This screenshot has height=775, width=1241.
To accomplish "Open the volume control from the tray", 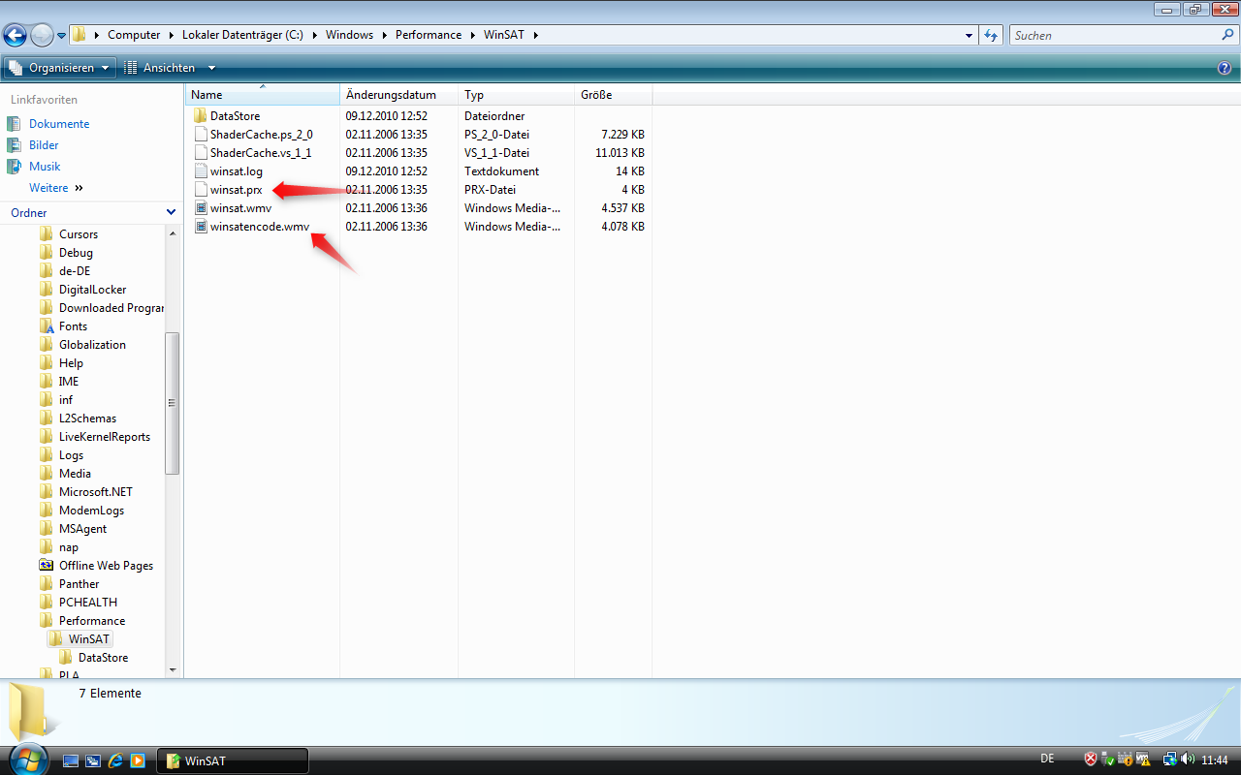I will point(1186,759).
